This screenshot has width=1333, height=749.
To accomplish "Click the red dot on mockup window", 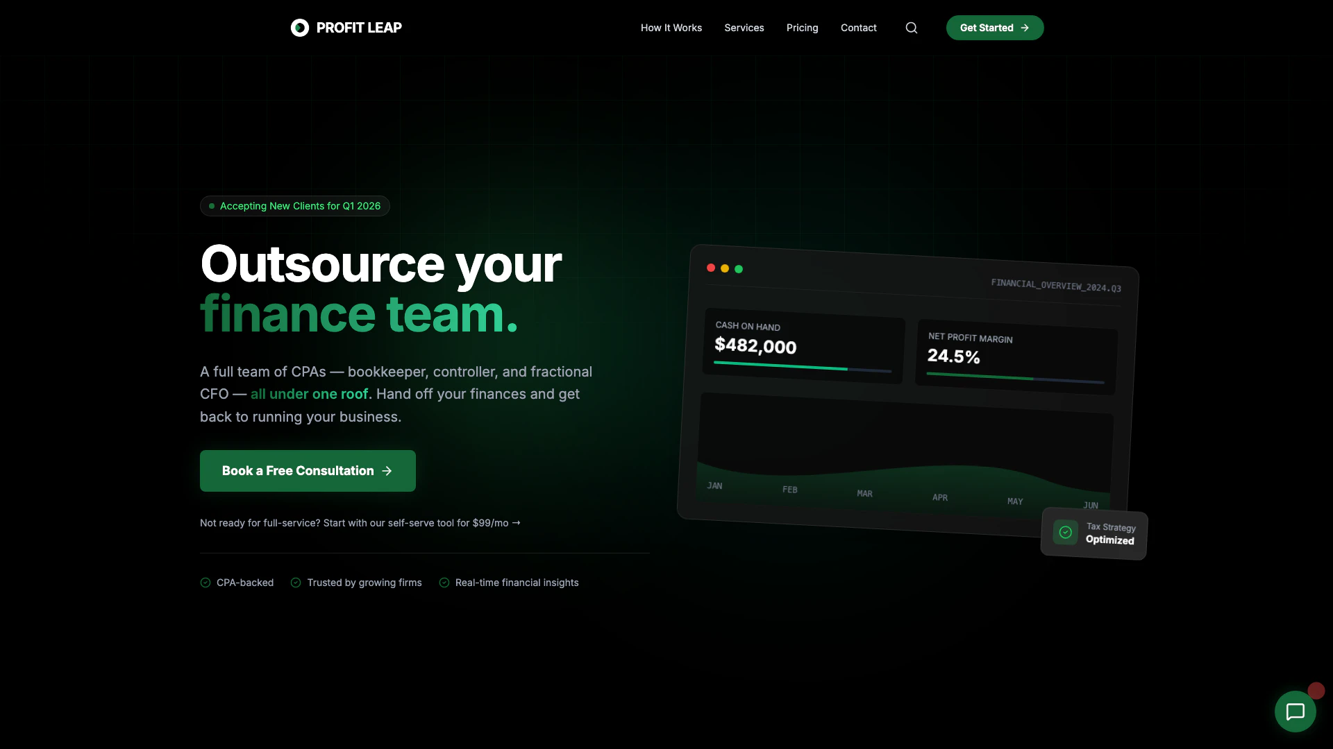I will [x=711, y=268].
